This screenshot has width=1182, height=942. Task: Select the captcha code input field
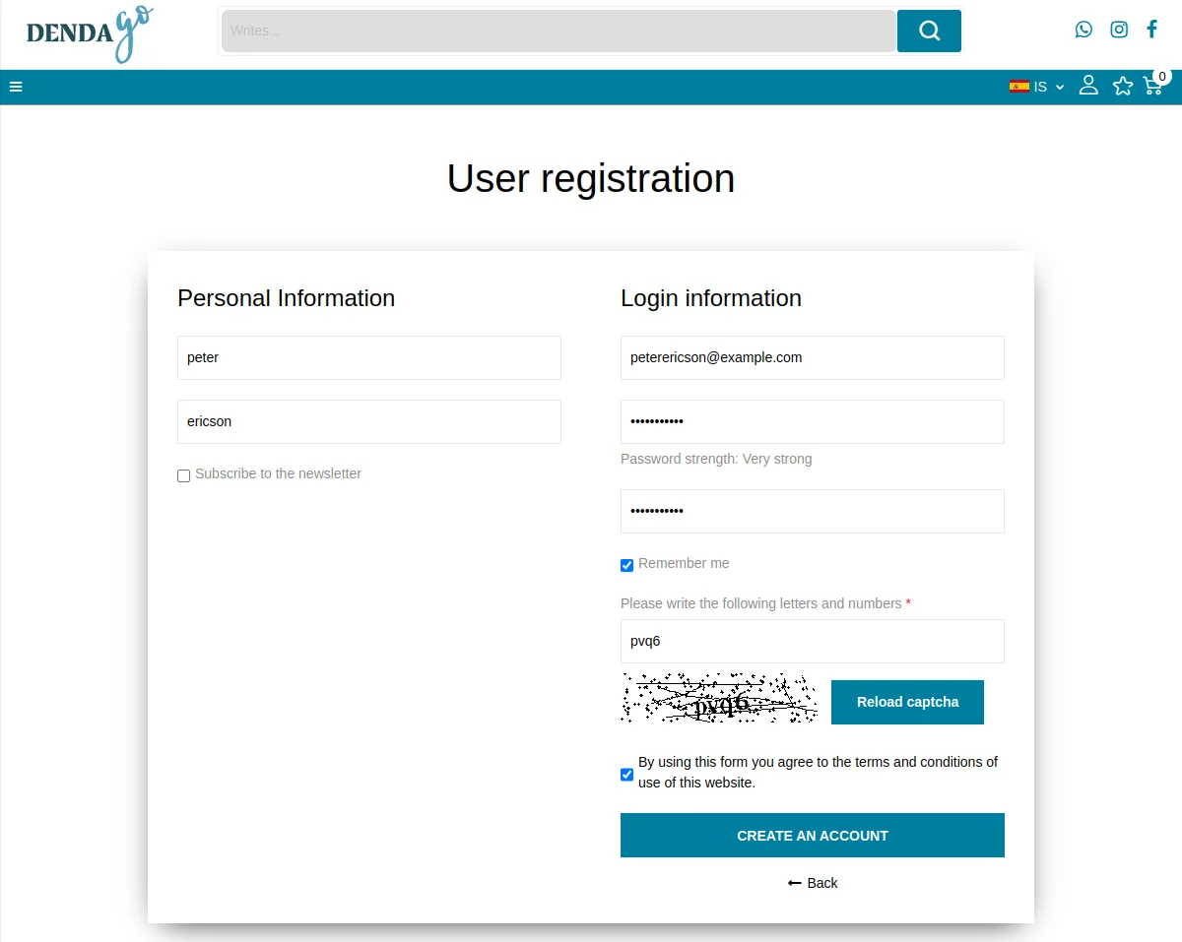pos(813,641)
